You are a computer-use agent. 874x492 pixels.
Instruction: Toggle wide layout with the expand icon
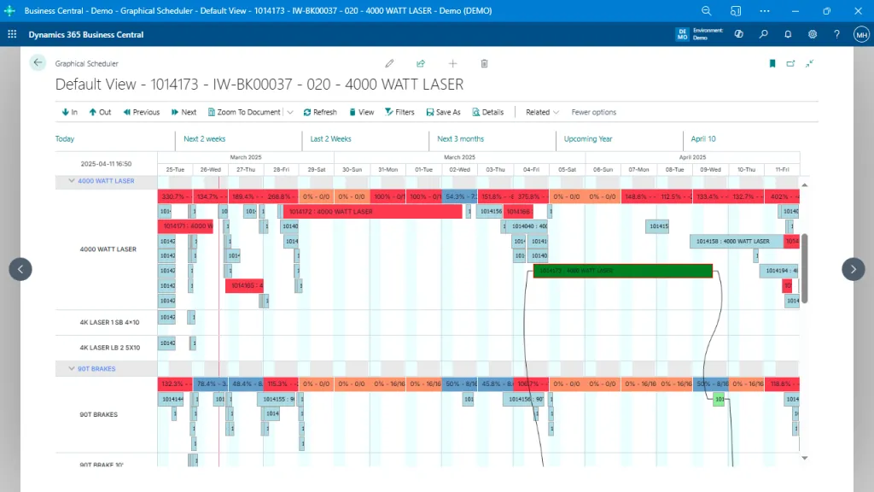point(810,63)
